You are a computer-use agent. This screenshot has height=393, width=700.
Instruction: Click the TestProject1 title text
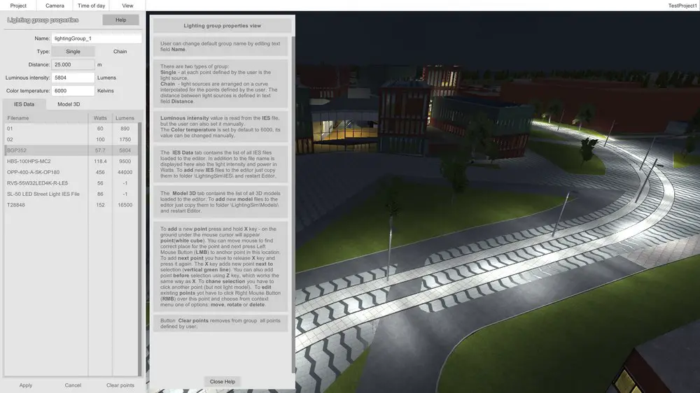pyautogui.click(x=682, y=6)
